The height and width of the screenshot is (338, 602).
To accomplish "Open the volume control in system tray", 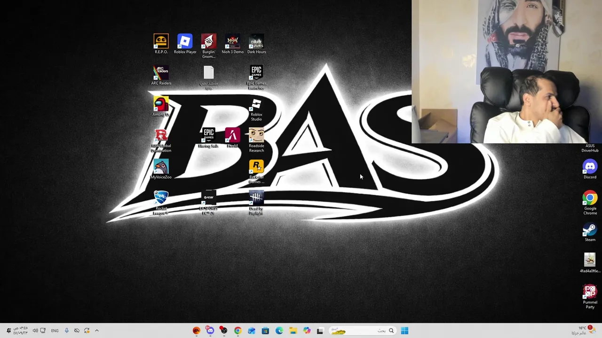I will (x=35, y=330).
